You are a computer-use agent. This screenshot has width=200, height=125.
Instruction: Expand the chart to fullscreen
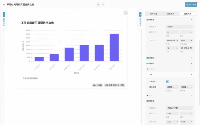coord(125,13)
